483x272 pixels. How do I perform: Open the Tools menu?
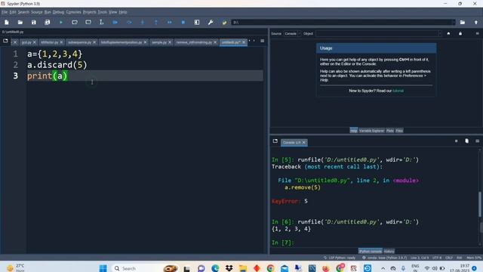click(103, 12)
